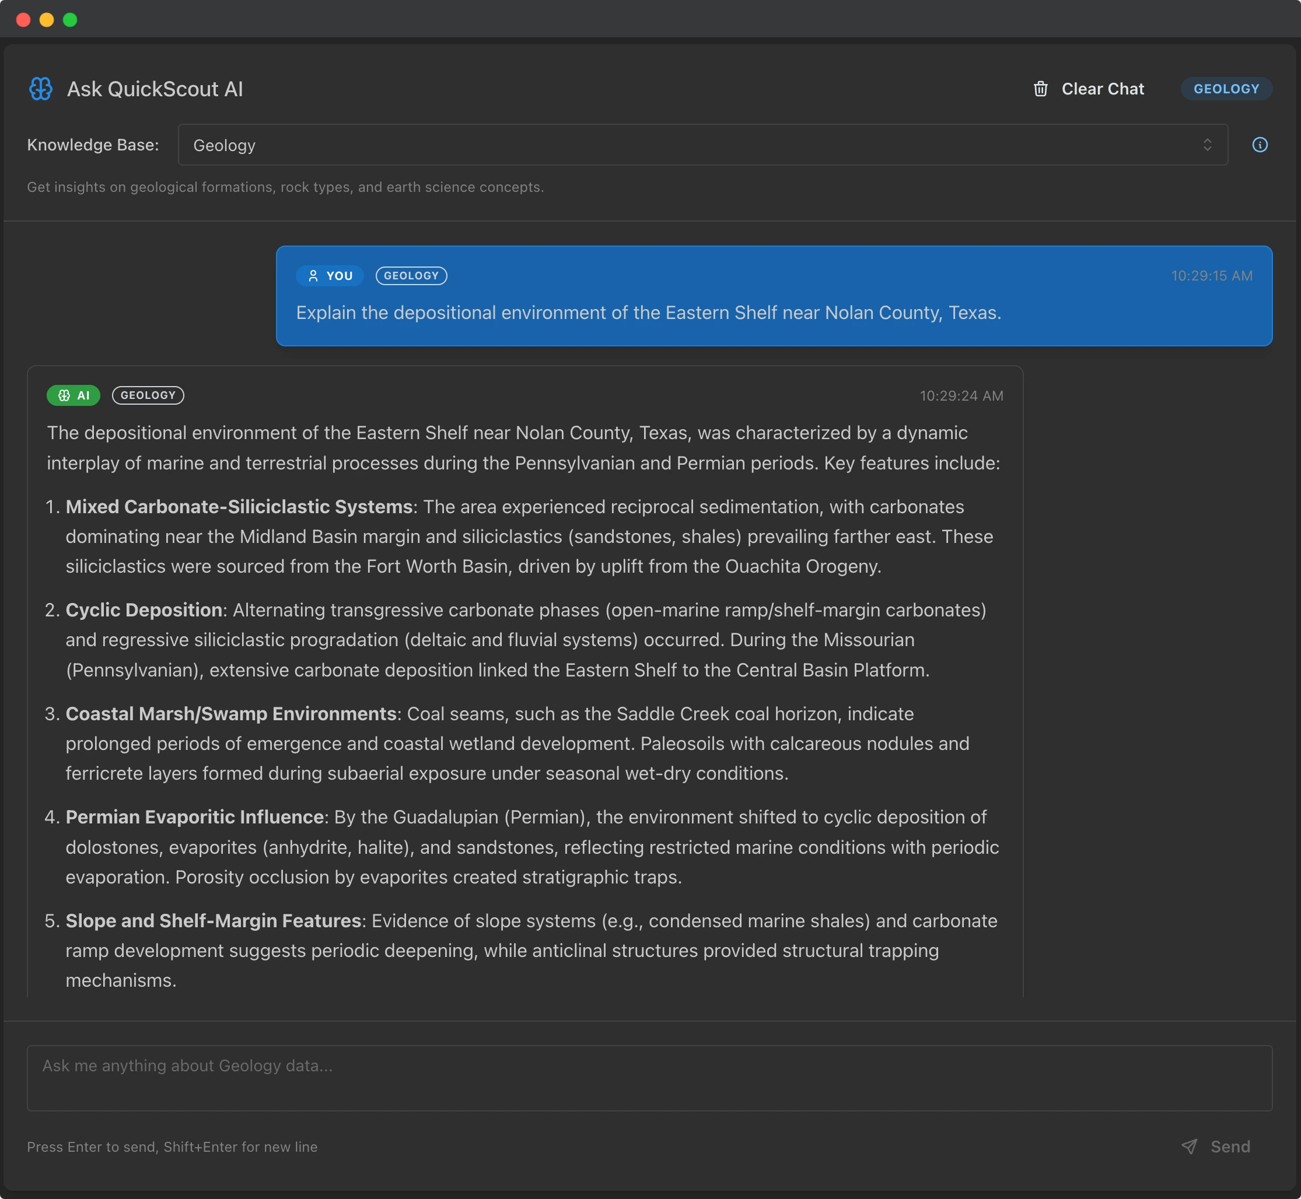Click the paper plane icon beside Send
Screen dimensions: 1301x1199
pyautogui.click(x=1190, y=1146)
